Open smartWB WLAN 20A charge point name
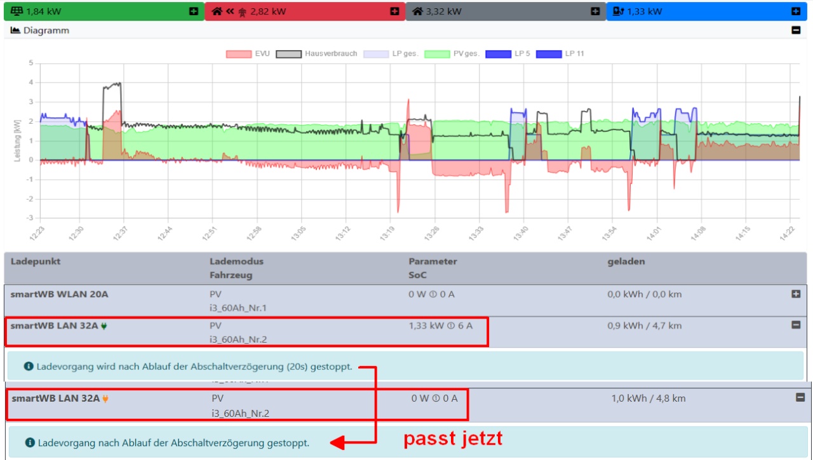Image resolution: width=813 pixels, height=460 pixels. 59,294
